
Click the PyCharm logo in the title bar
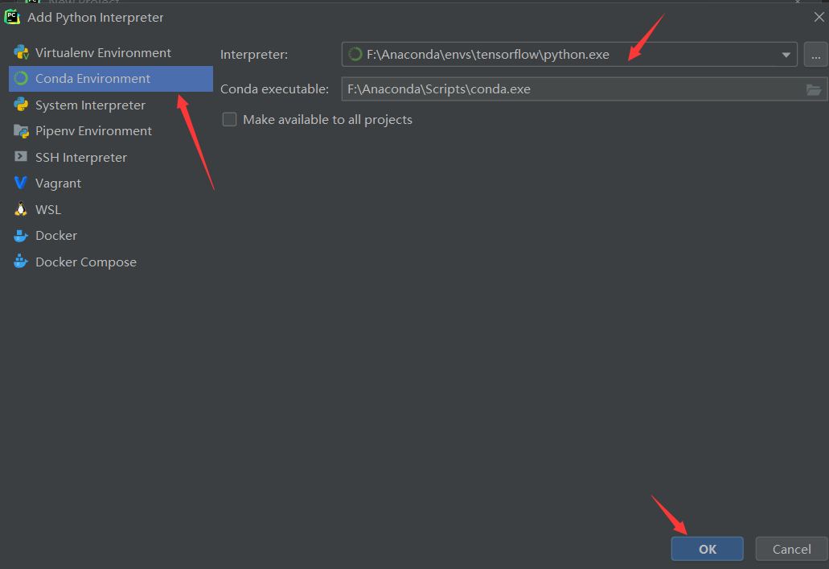click(x=11, y=17)
